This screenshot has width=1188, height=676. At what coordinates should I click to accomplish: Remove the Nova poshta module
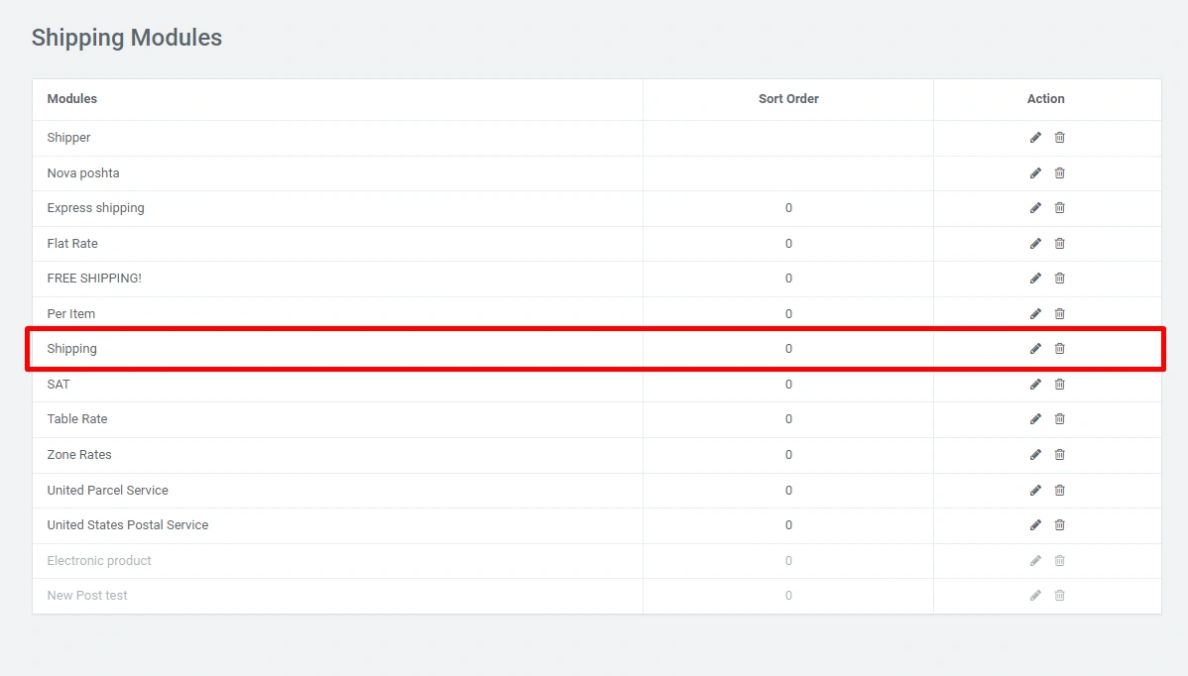[1059, 173]
